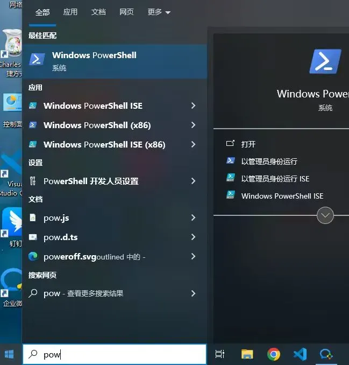The width and height of the screenshot is (349, 365).
Task: Choose Windows PowerShell ISE in the actions list
Action: (282, 196)
